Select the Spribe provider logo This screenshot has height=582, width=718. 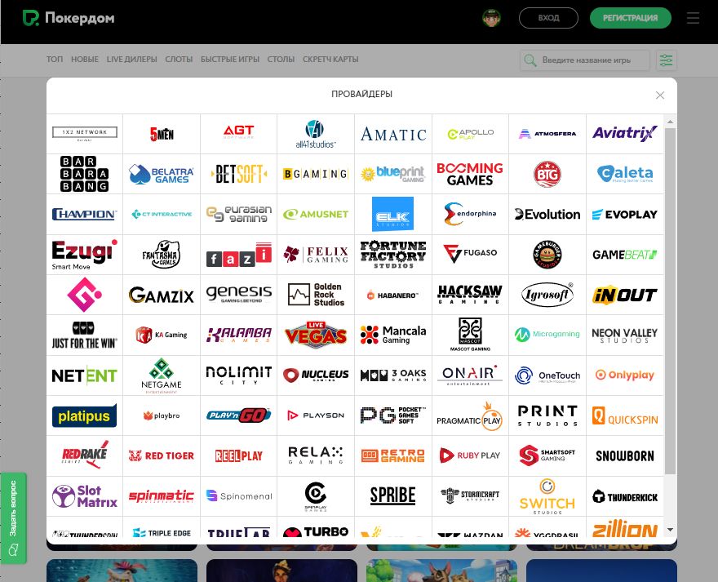click(x=393, y=496)
